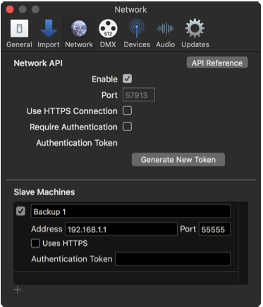263x307 pixels.
Task: Open the Updates gear icon
Action: pos(195,29)
